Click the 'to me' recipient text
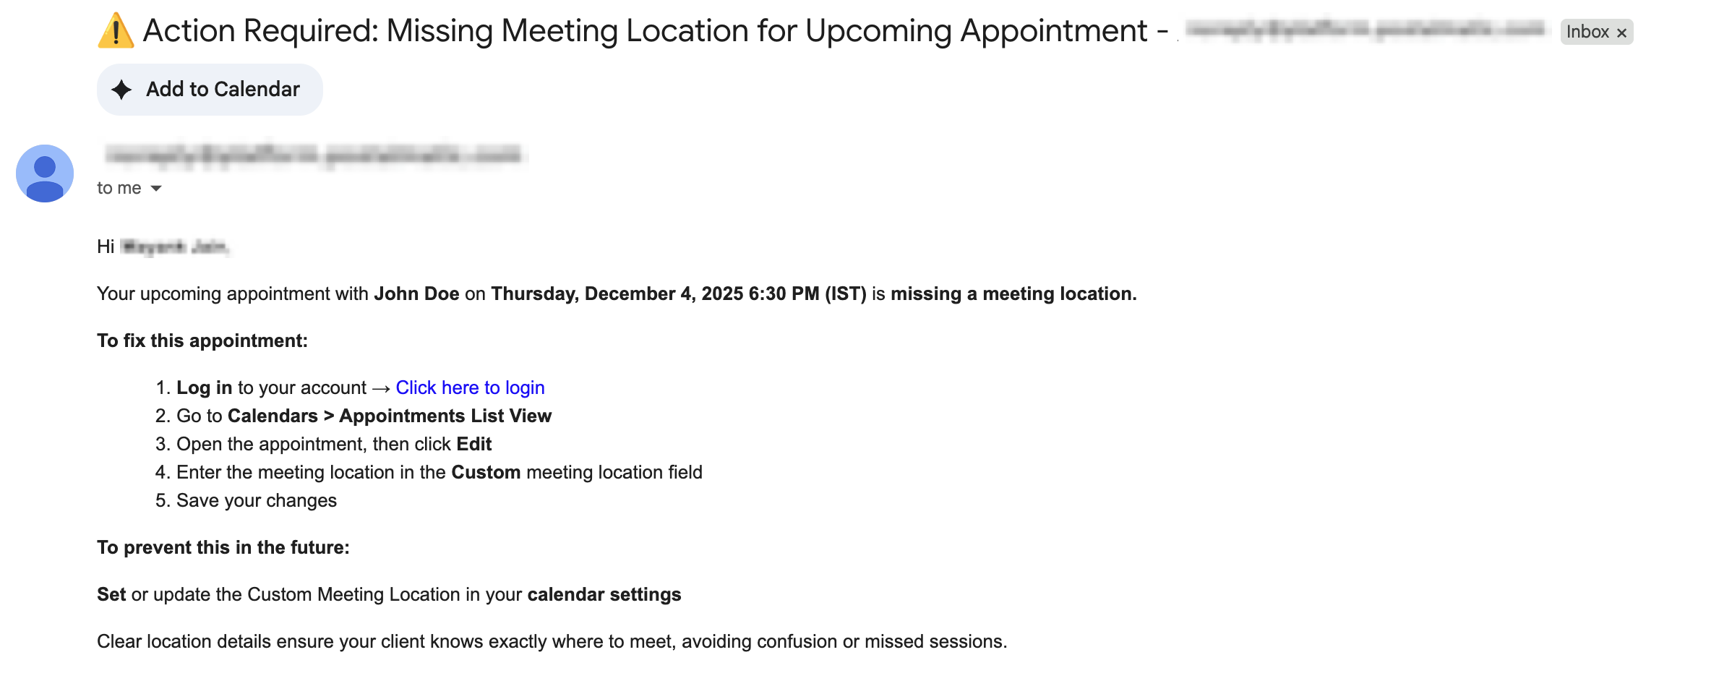Image resolution: width=1732 pixels, height=694 pixels. 119,188
